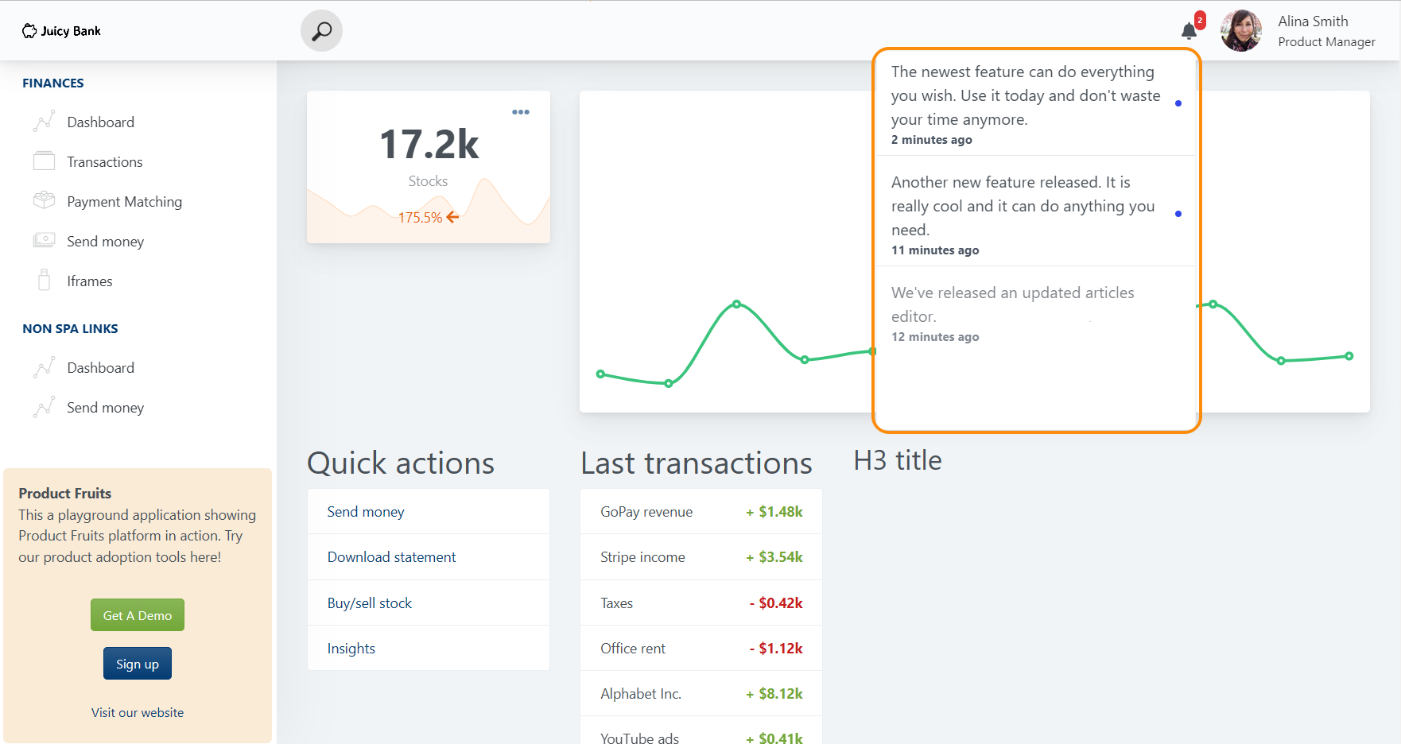Toggle unread dot on the 11-minutes-ago notification
Screen dimensions: 1401x744
[x=1178, y=213]
